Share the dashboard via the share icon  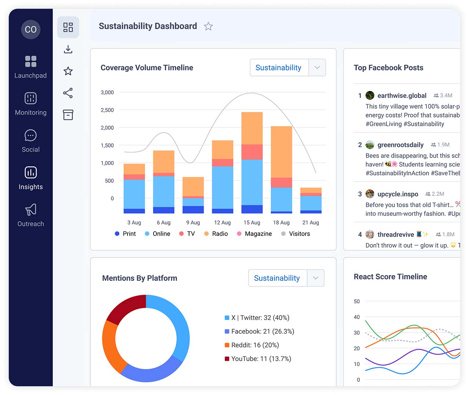point(68,93)
